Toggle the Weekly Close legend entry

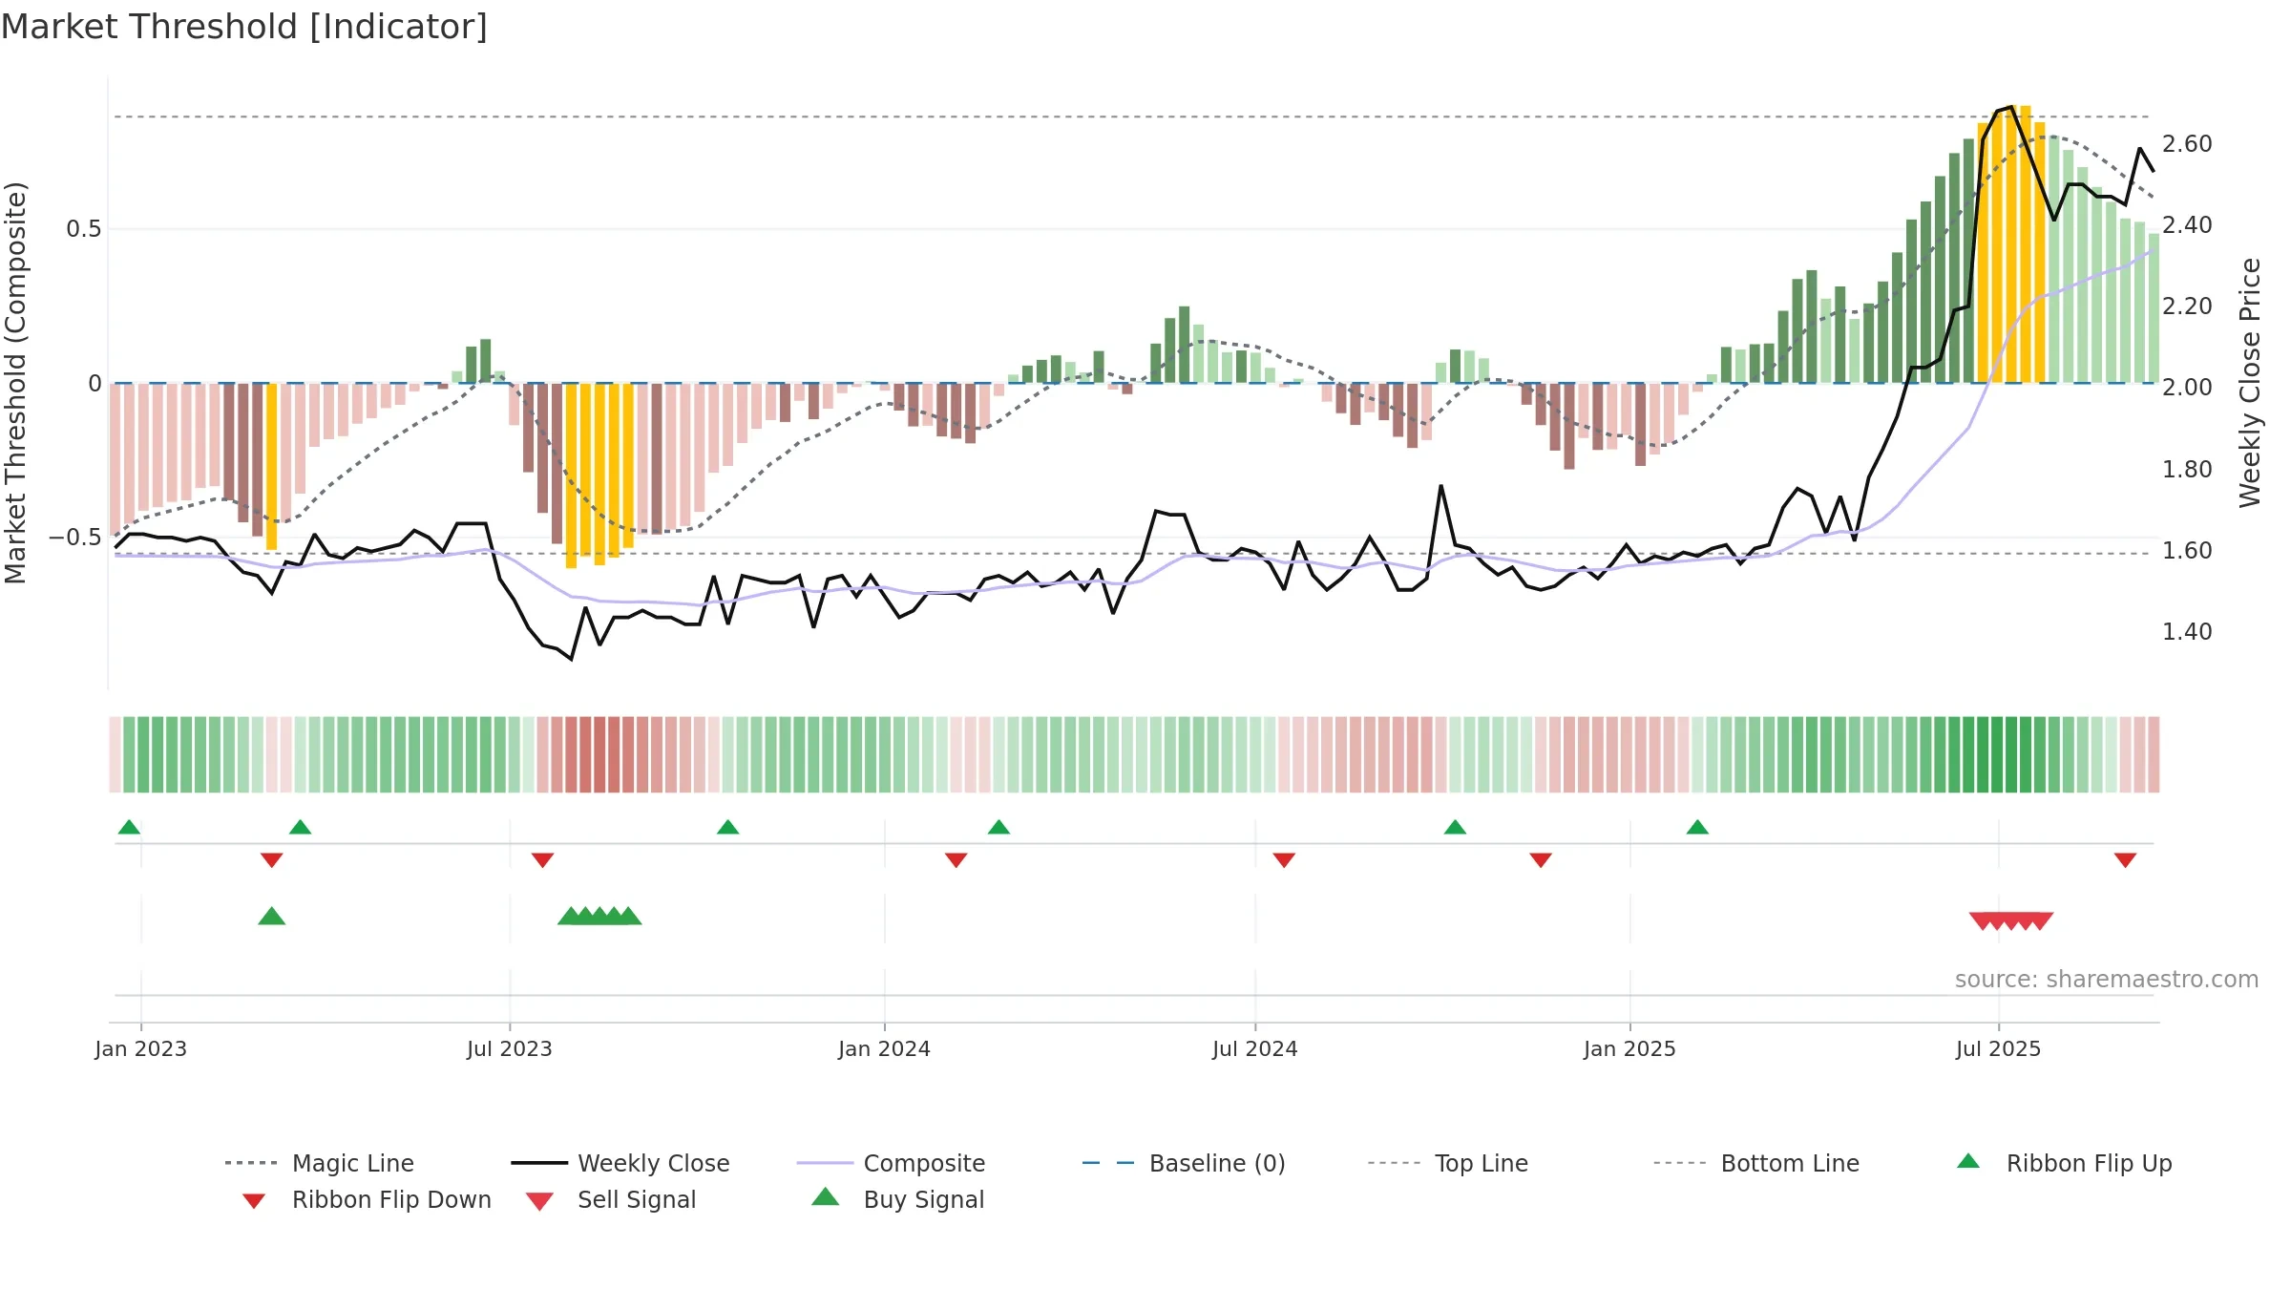point(620,1163)
